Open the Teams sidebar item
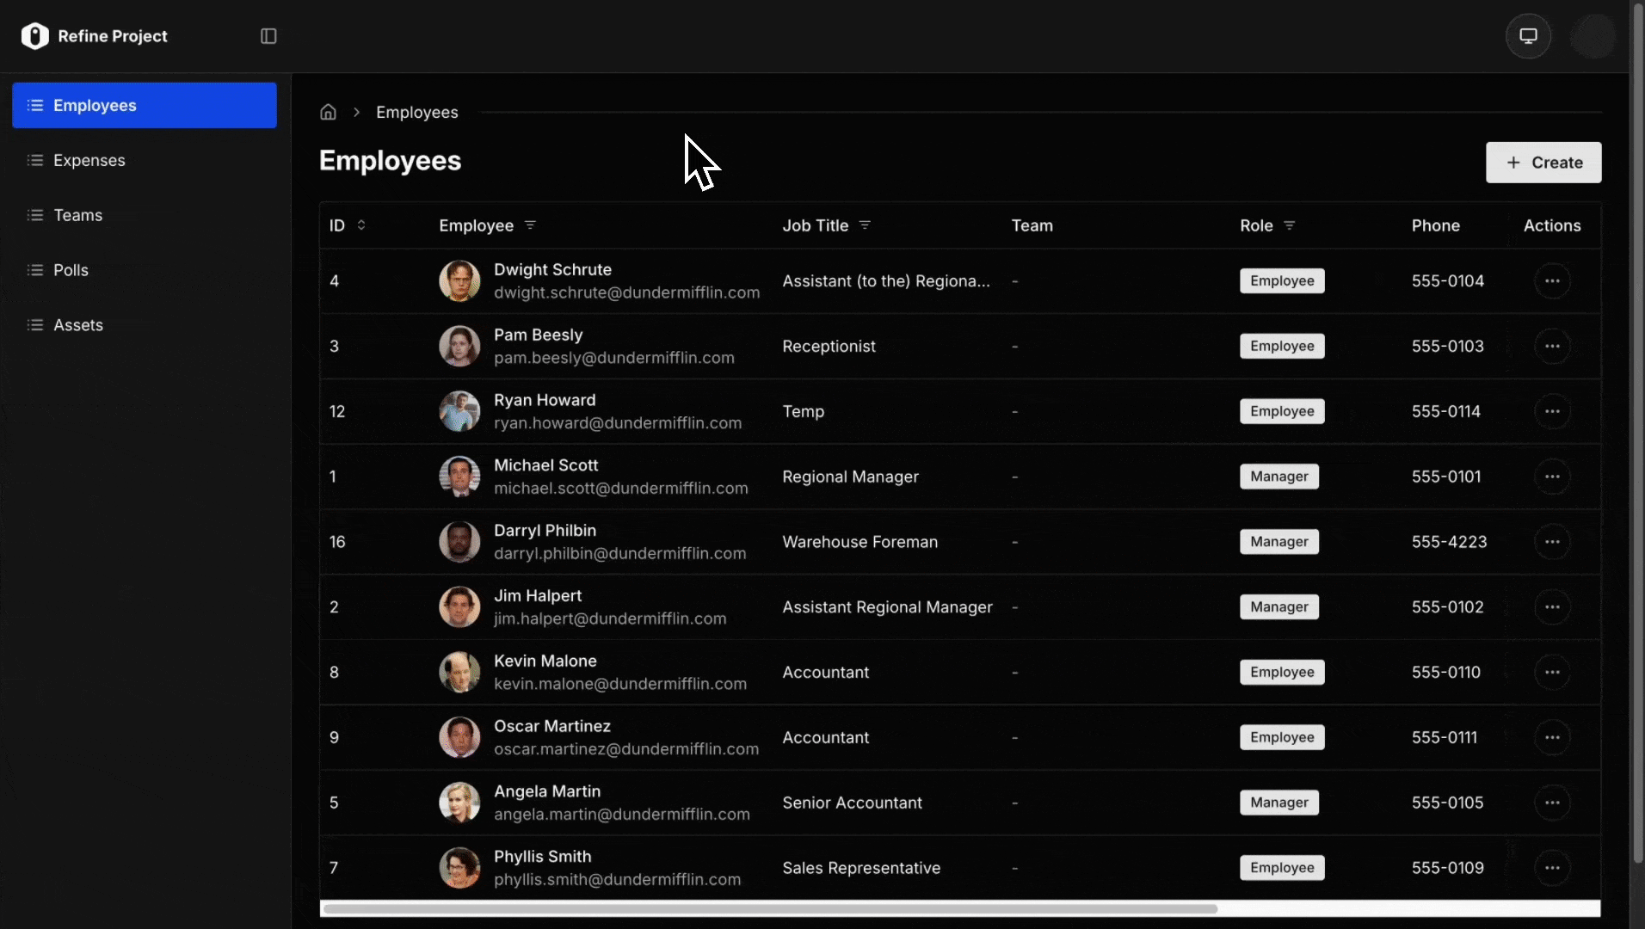 pos(77,215)
